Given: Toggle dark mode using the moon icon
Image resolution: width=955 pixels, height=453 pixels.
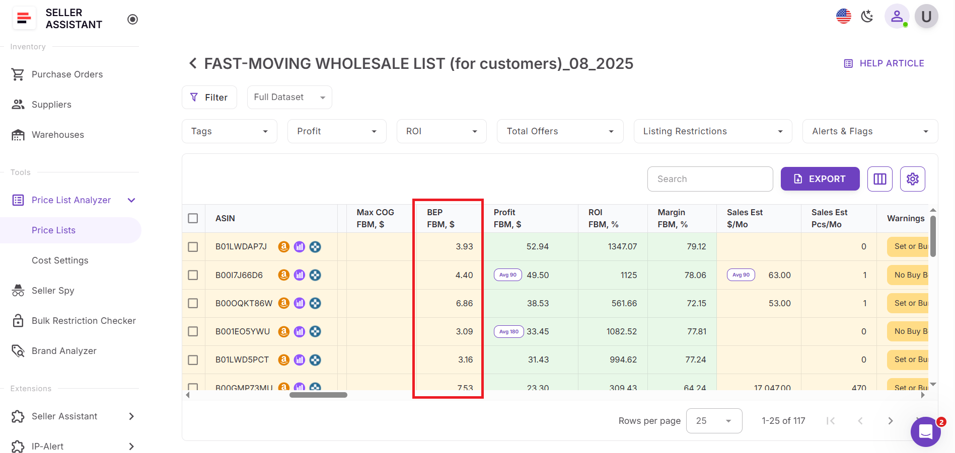Looking at the screenshot, I should tap(867, 16).
